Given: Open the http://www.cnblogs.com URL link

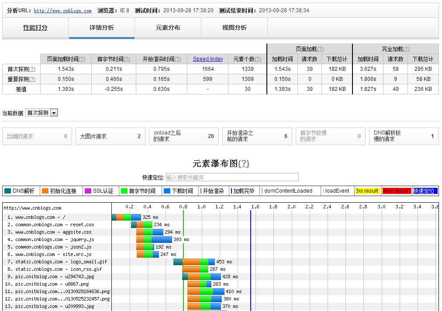Looking at the screenshot, I should pos(62,11).
